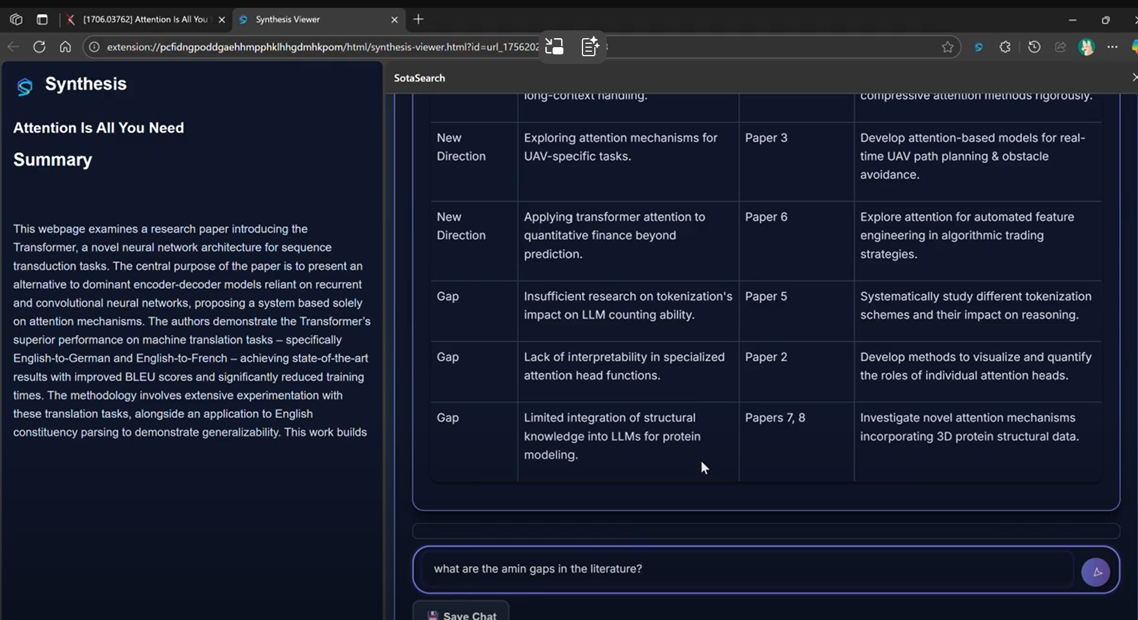
Task: Open the user profile avatar
Action: pyautogui.click(x=1086, y=47)
